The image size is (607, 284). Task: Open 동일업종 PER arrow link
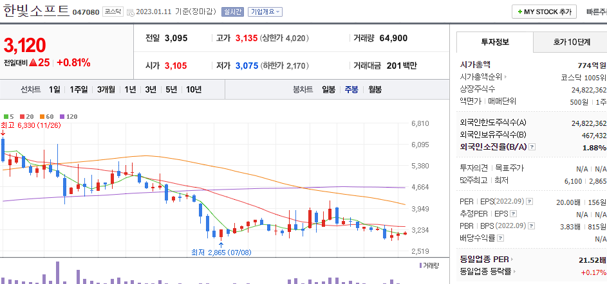(512, 260)
